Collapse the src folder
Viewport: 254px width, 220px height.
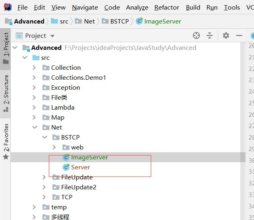point(25,58)
